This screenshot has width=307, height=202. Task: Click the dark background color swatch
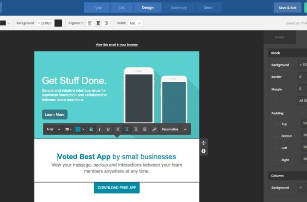58,23
